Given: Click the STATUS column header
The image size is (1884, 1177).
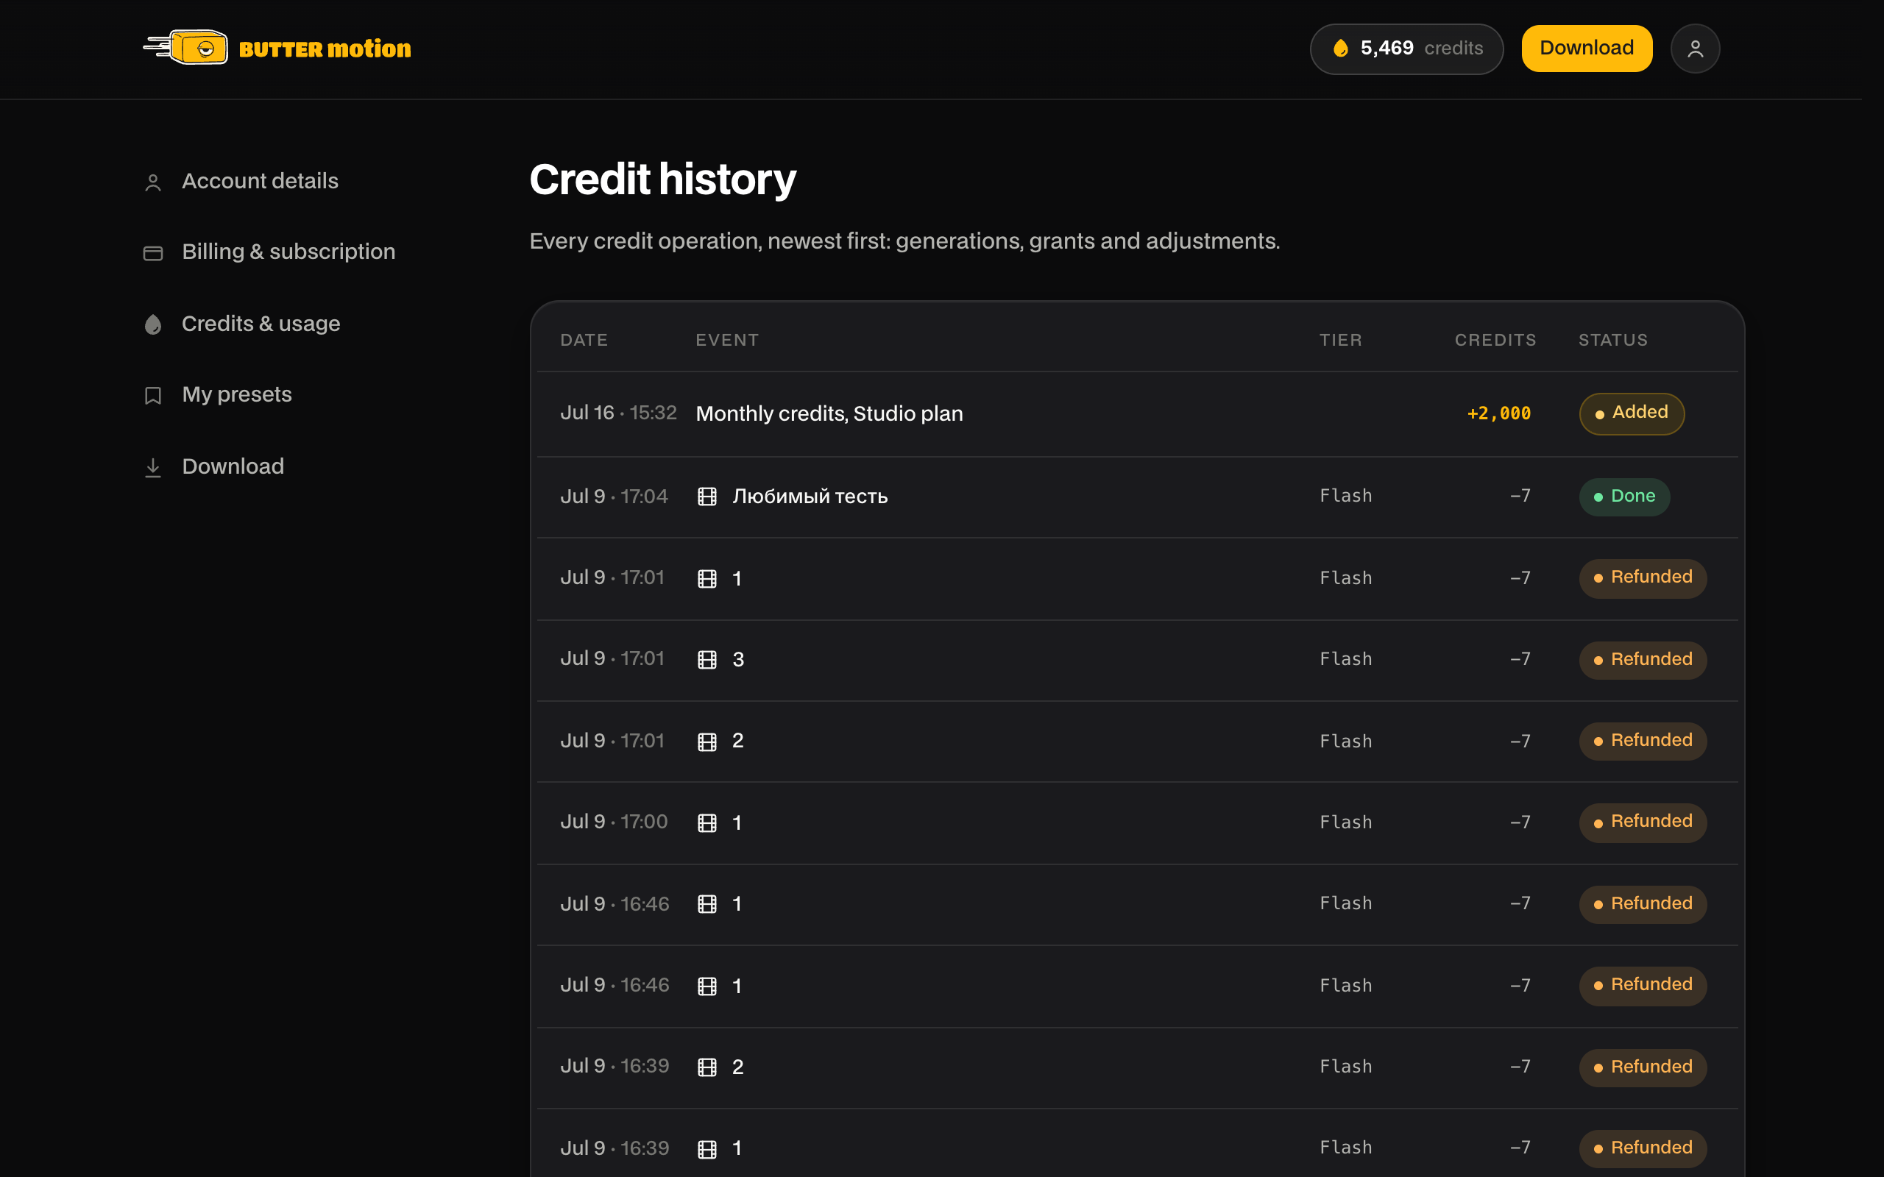Looking at the screenshot, I should click(x=1613, y=340).
